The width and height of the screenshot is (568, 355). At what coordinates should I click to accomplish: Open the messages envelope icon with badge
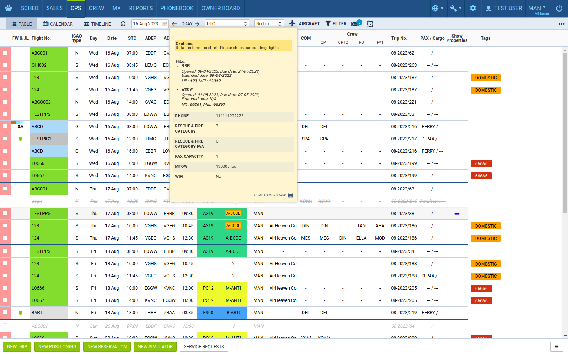click(x=355, y=24)
